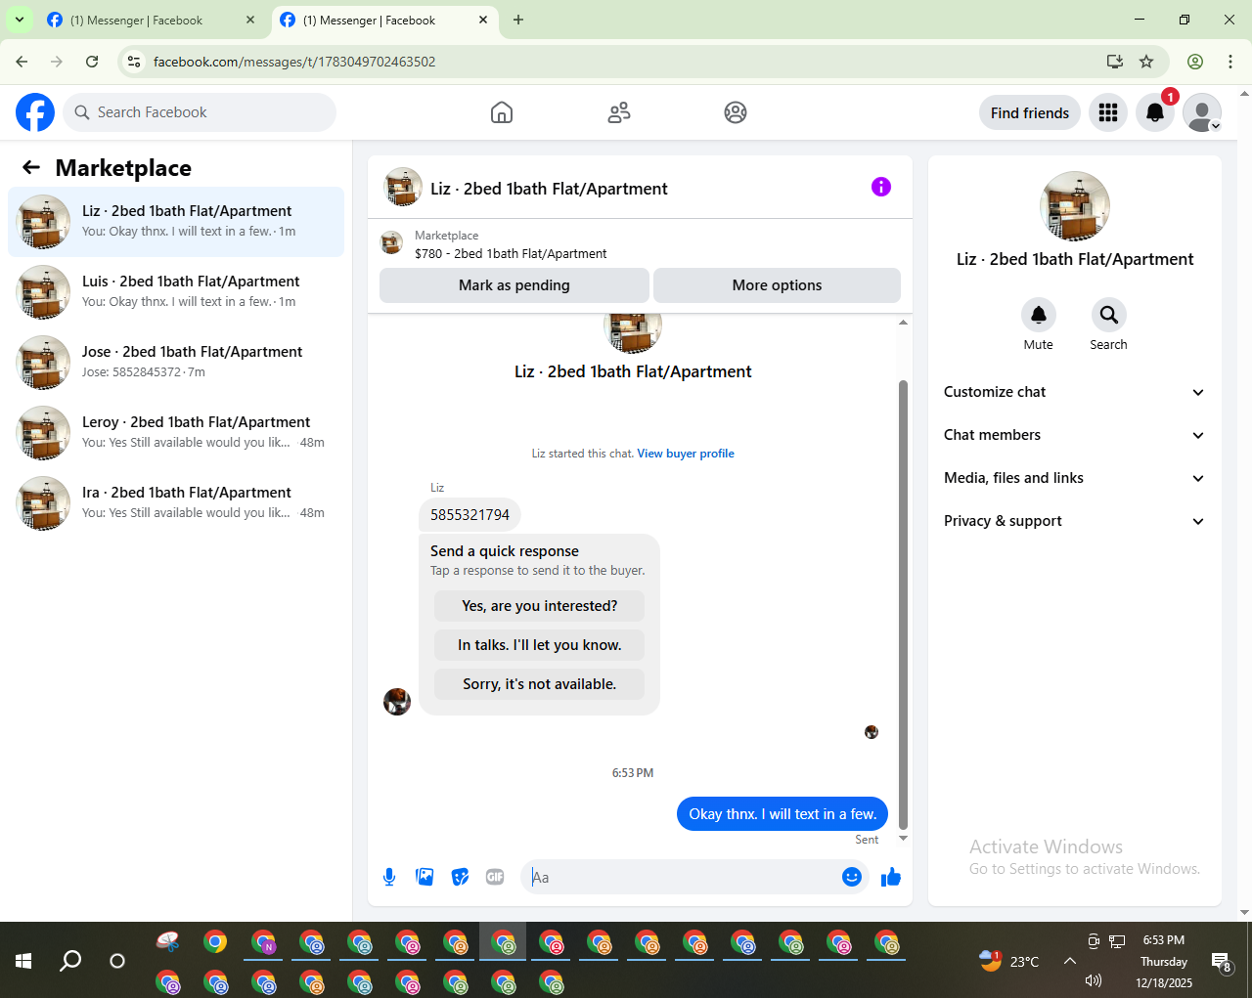This screenshot has height=998, width=1252.
Task: Open the weather widget showing 23°C
Action: pos(1009,961)
